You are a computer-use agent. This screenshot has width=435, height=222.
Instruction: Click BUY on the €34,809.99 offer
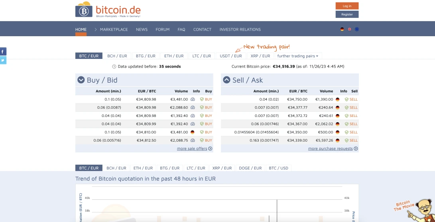pos(209,124)
